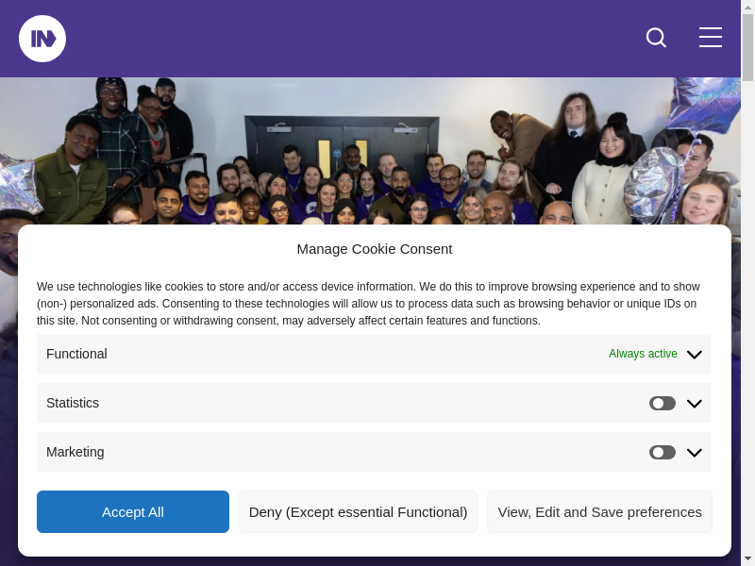This screenshot has width=755, height=566.
Task: Click the vertical scrollbar thumb
Action: pos(747,47)
